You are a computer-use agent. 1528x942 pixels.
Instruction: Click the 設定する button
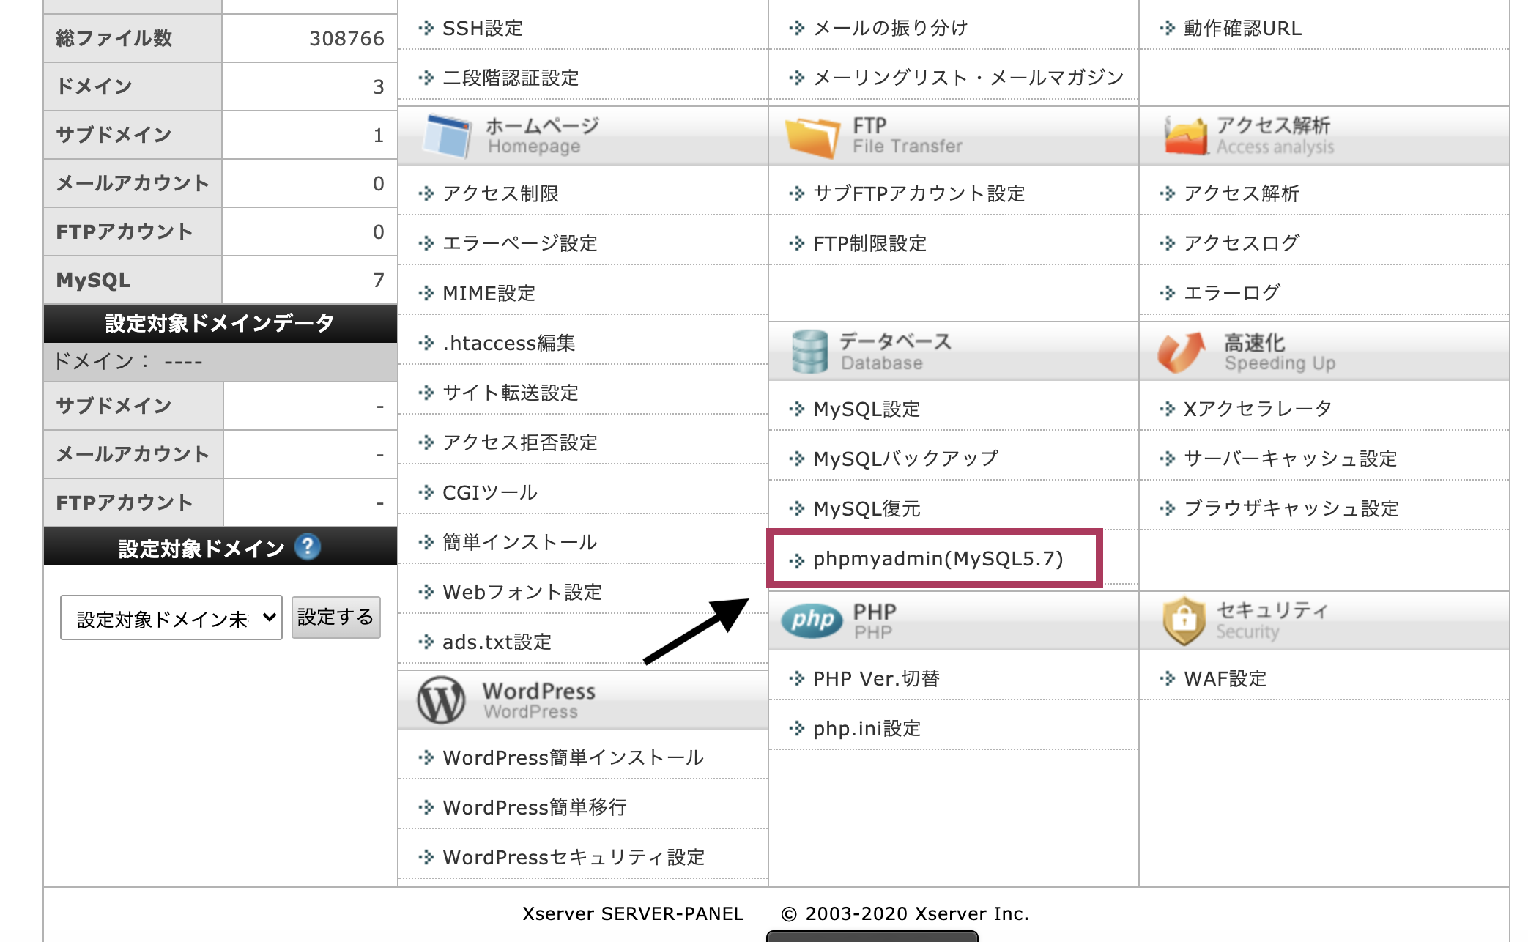pyautogui.click(x=335, y=618)
